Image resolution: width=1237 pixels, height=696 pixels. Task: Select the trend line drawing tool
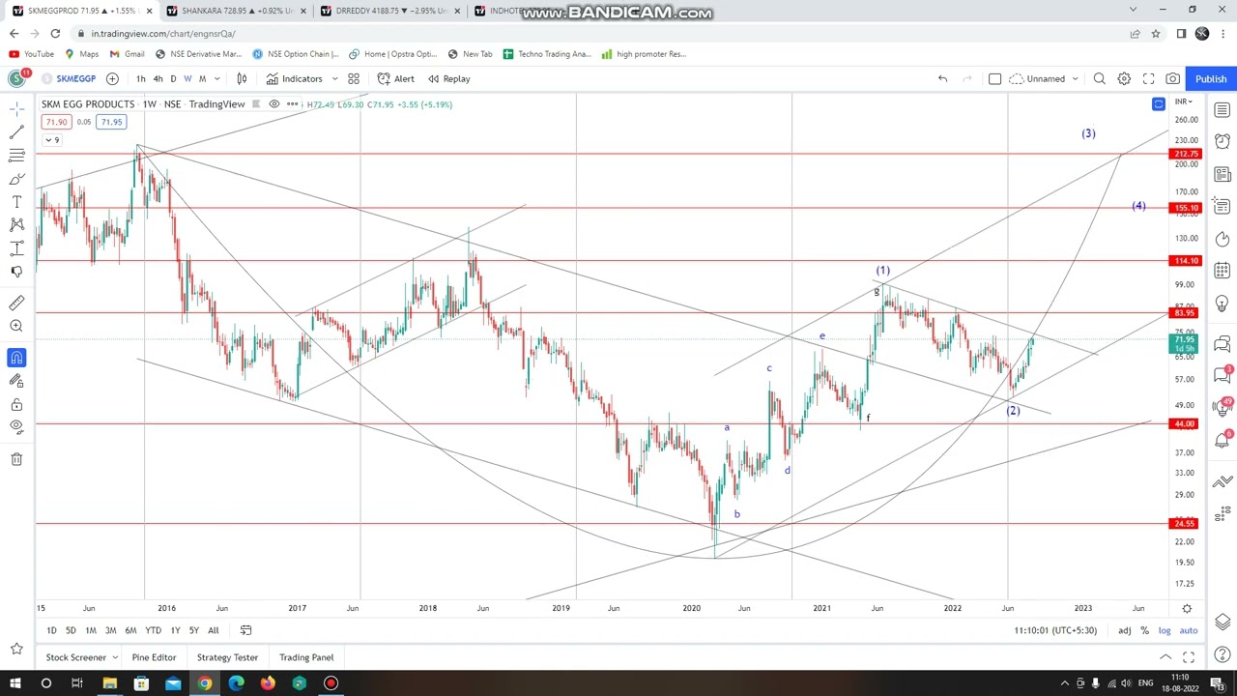click(x=16, y=132)
